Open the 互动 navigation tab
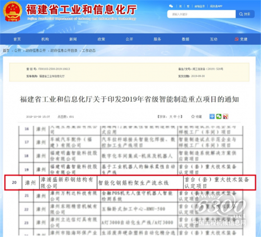Viewport: 261px width, 237px height. [x=214, y=39]
